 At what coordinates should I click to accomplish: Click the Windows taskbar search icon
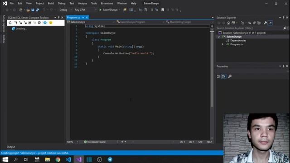click(x=16, y=159)
